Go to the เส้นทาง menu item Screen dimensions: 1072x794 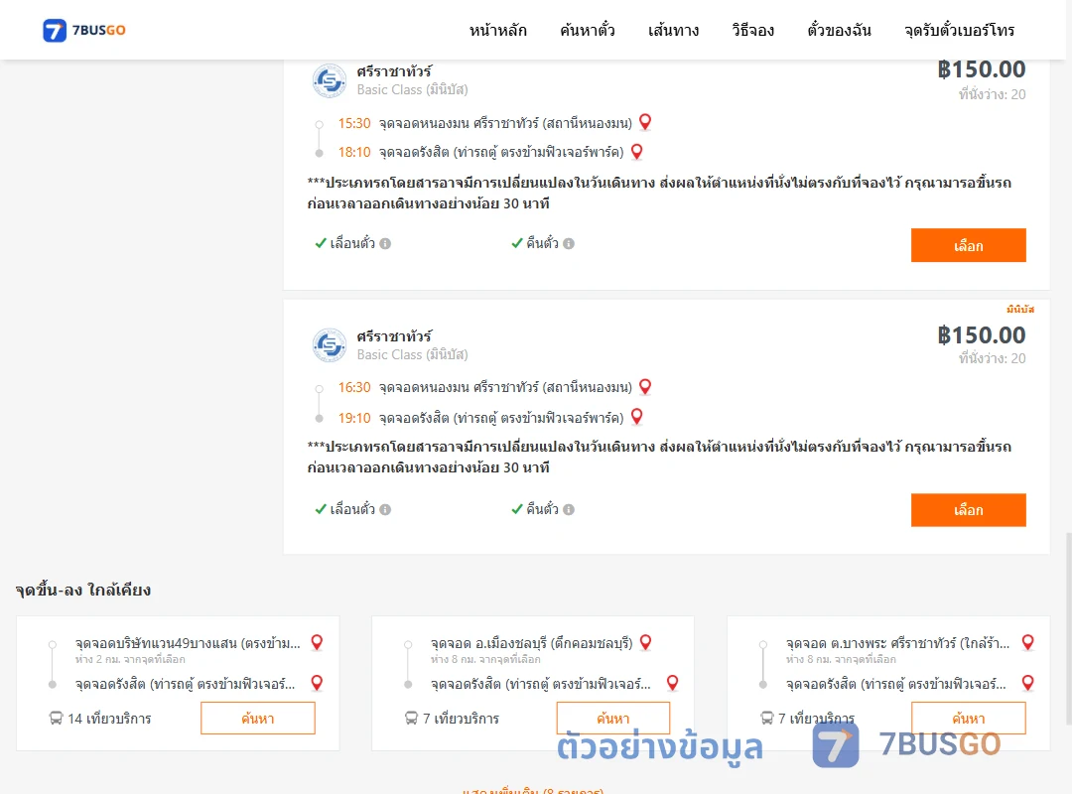pyautogui.click(x=673, y=30)
